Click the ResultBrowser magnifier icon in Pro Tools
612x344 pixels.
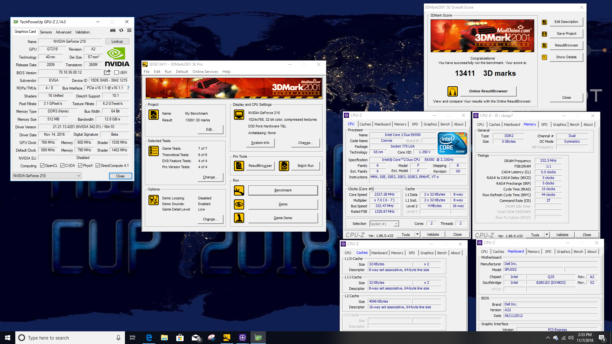[x=239, y=166]
